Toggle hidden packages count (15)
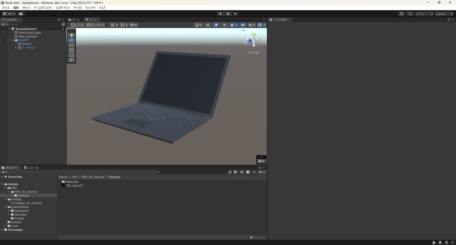 coord(262,172)
